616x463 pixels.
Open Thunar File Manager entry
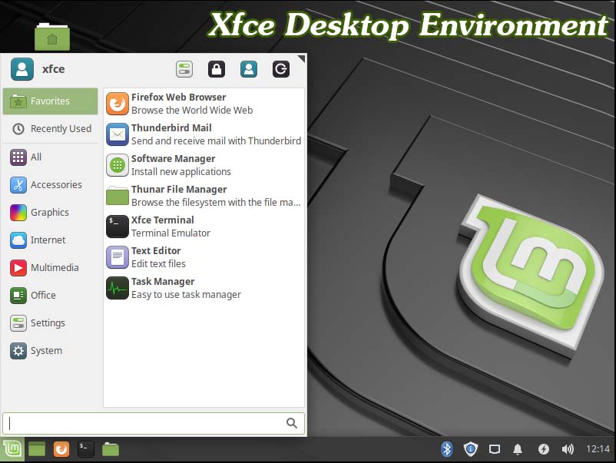click(x=204, y=196)
